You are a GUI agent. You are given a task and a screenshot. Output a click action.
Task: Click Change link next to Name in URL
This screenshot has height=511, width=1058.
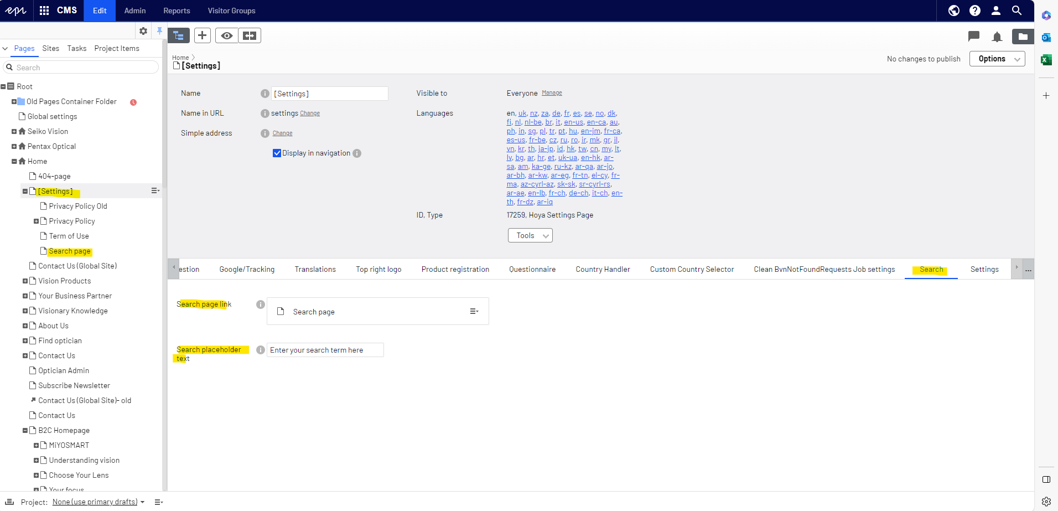[310, 113]
